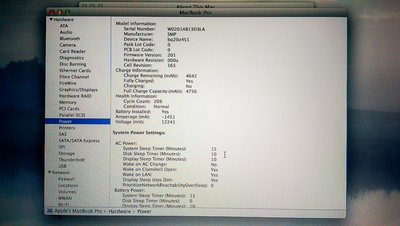The image size is (400, 226).
Task: Click Amperage value -1451
Action: click(168, 117)
